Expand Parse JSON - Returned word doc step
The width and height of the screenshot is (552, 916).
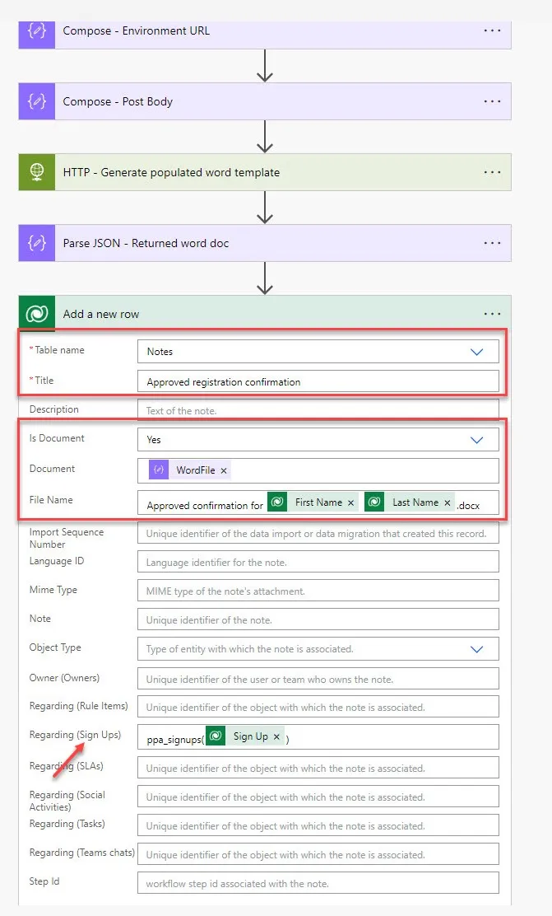[265, 242]
